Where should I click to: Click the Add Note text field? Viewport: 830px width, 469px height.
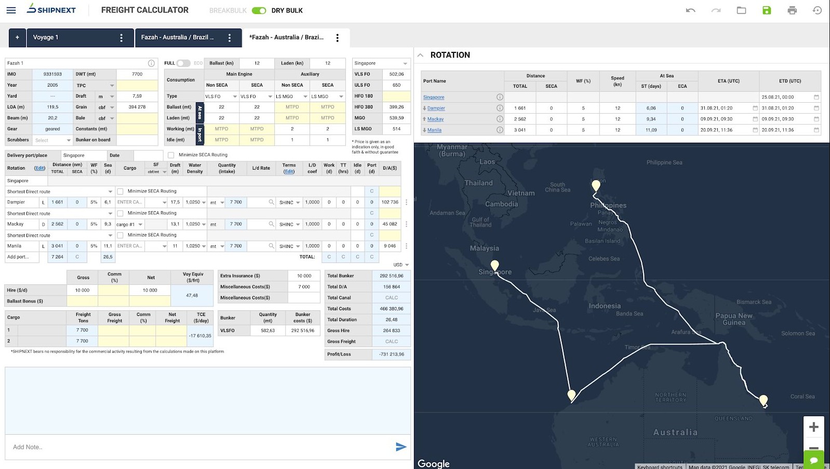pos(197,447)
